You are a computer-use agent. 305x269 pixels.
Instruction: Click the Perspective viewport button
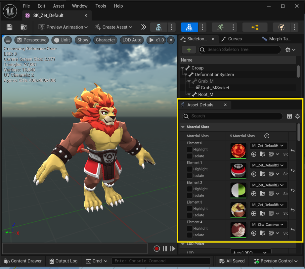[x=31, y=40]
